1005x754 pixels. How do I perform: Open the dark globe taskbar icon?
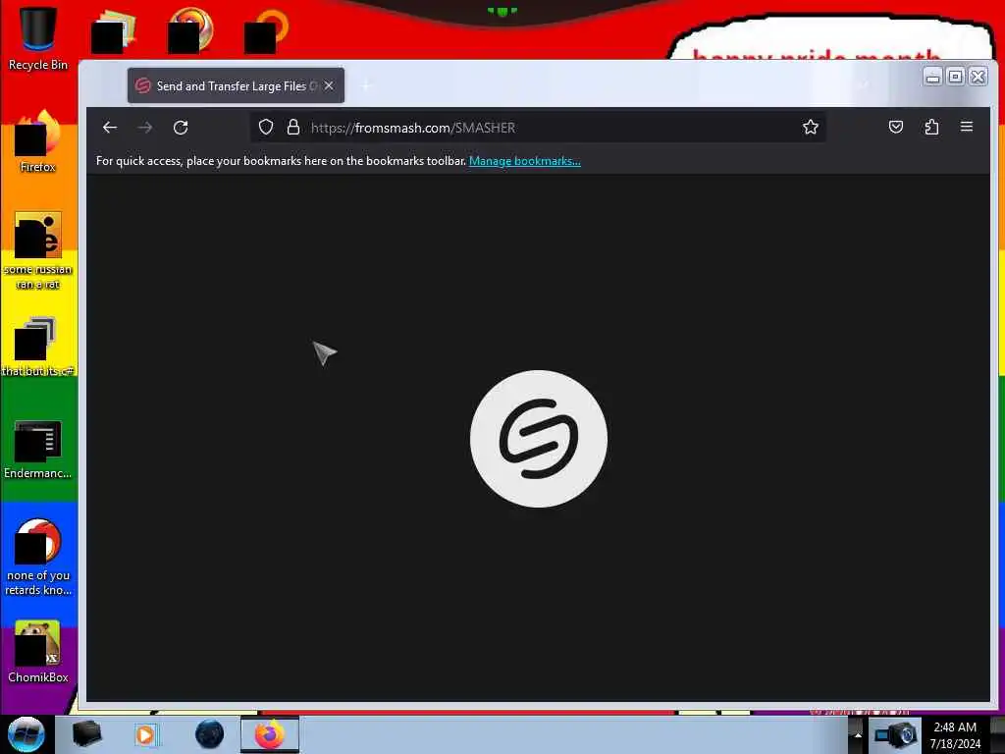[x=210, y=734]
